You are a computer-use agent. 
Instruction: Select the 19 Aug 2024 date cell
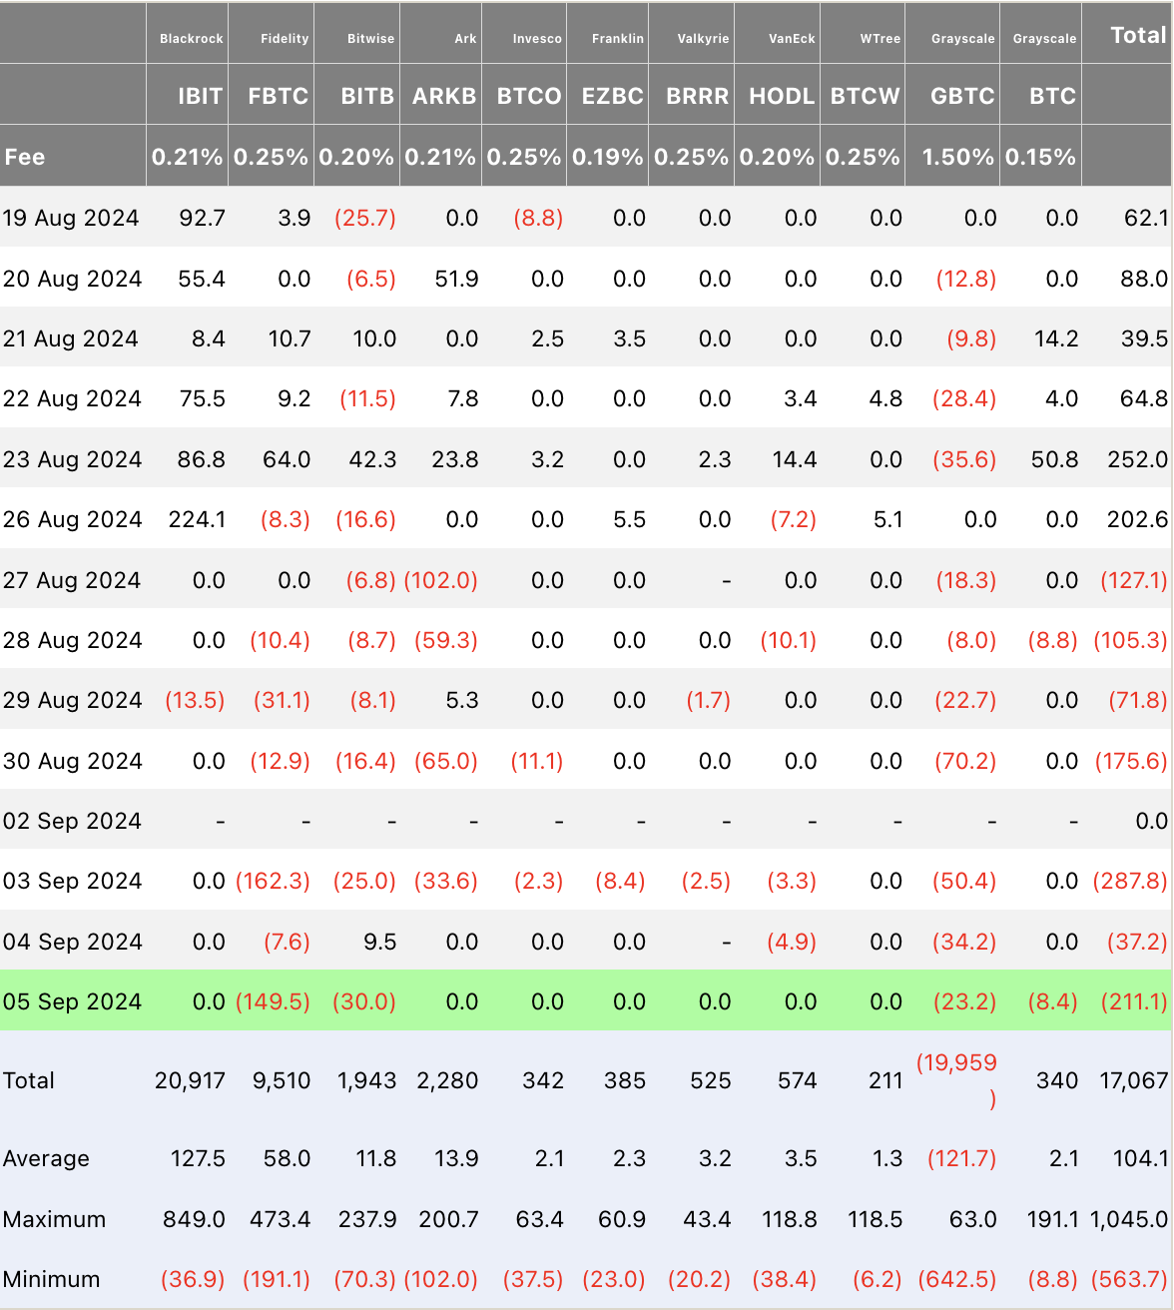click(71, 218)
